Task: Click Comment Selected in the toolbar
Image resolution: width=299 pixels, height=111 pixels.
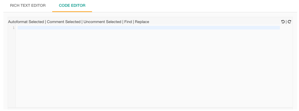Action: pos(64,22)
